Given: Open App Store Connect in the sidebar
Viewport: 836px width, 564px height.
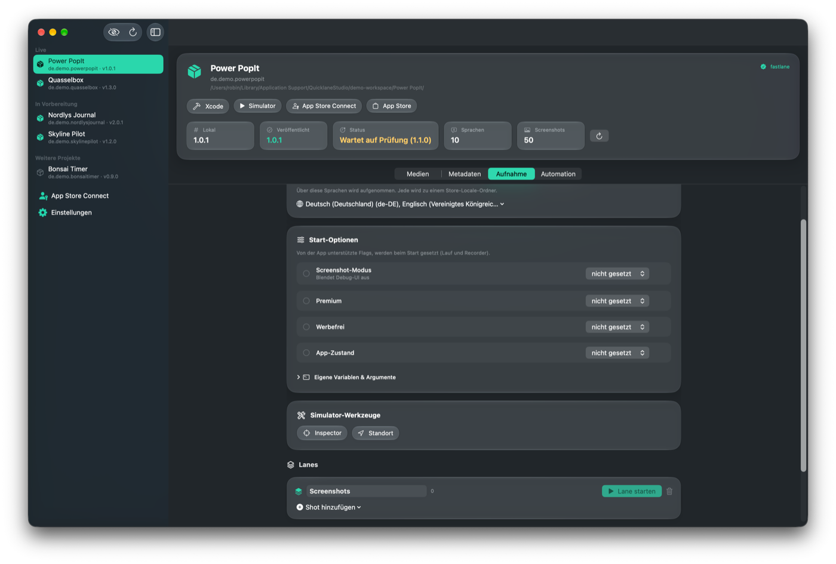Looking at the screenshot, I should coord(74,196).
